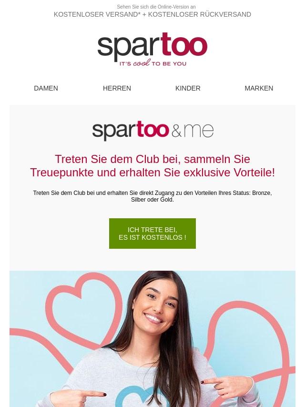Click the Bronze, Silber oder Gold paragraph
Screen dimensions: 305x407
(152, 196)
